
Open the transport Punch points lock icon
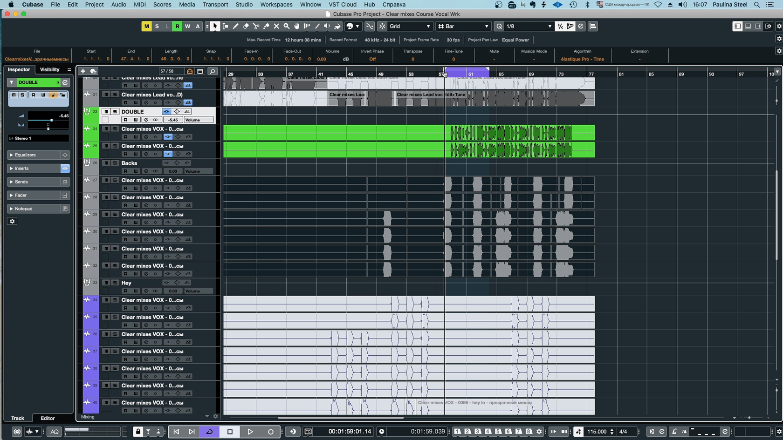(138, 432)
